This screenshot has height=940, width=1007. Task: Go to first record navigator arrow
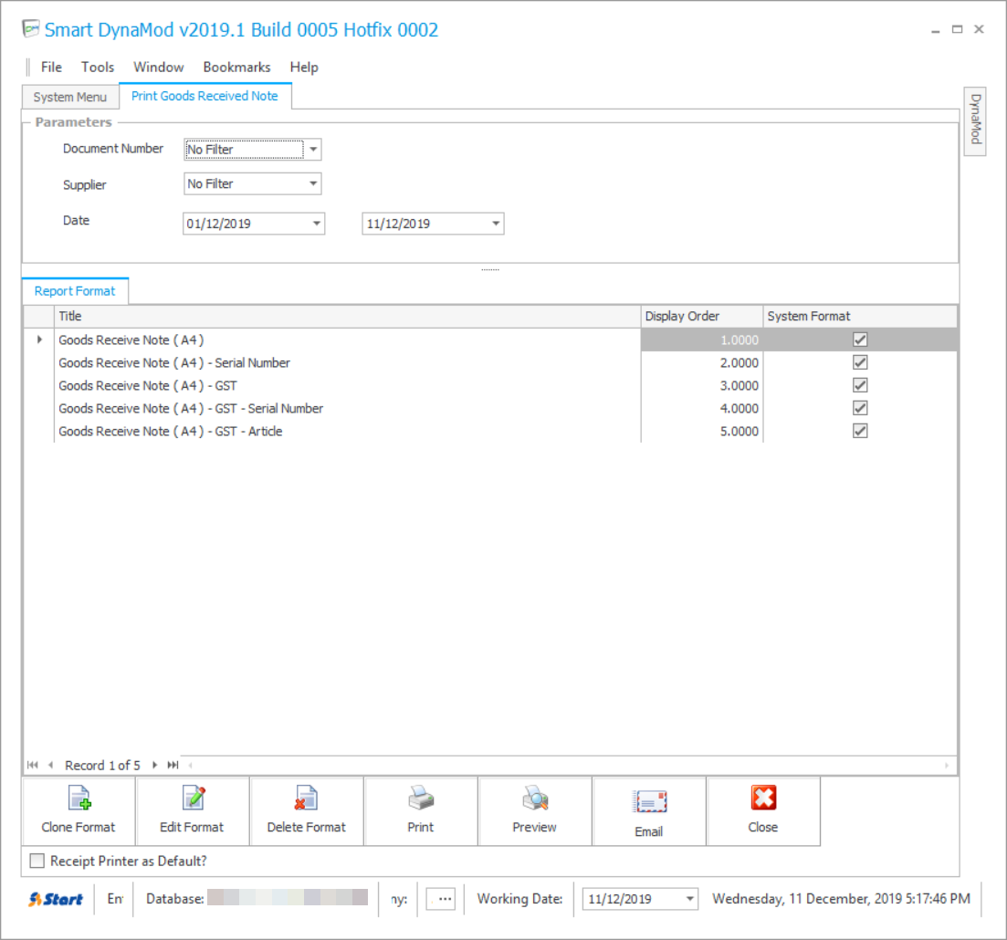33,765
